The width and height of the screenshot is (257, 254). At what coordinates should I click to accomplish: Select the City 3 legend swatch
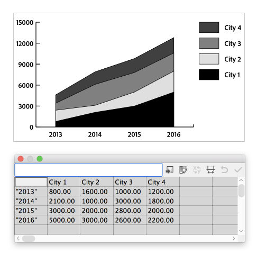pos(209,43)
